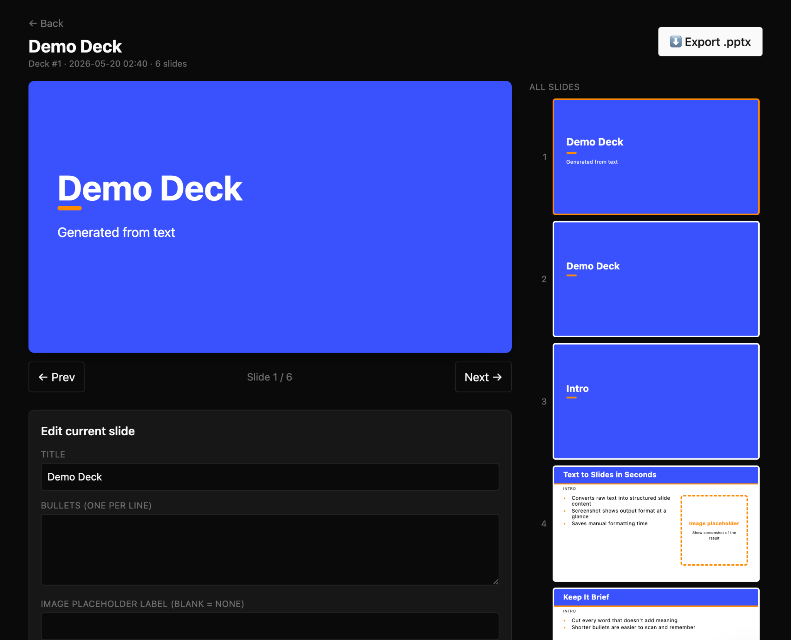This screenshot has height=640, width=791.
Task: Click the Title input field
Action: (270, 477)
